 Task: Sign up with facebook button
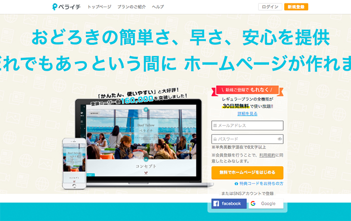click(229, 203)
